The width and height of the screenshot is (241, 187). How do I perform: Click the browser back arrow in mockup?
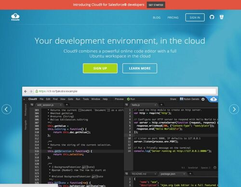click(26, 91)
